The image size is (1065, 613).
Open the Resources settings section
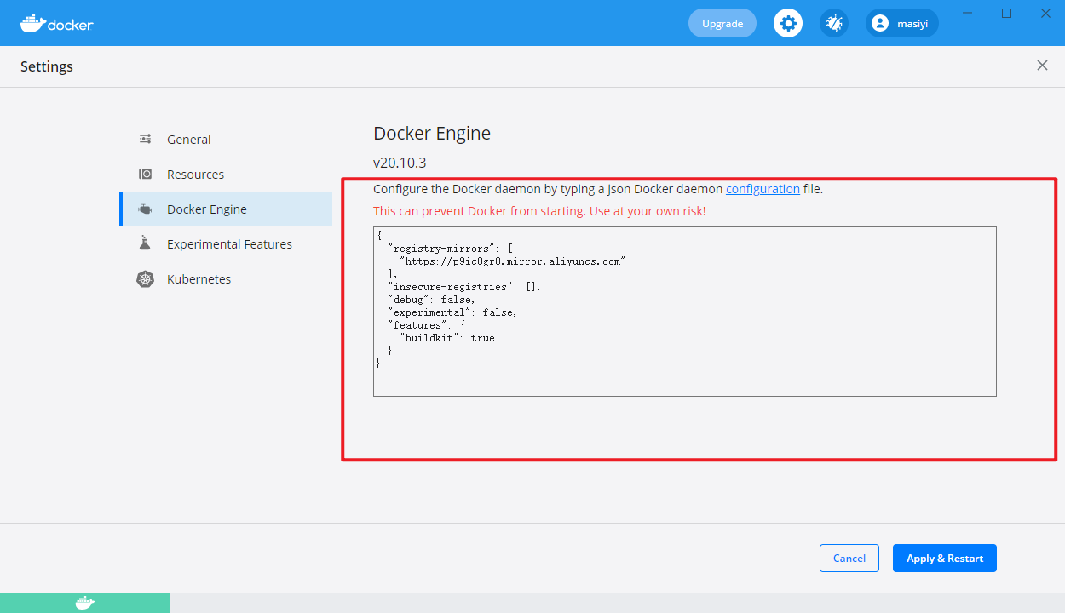tap(226, 174)
